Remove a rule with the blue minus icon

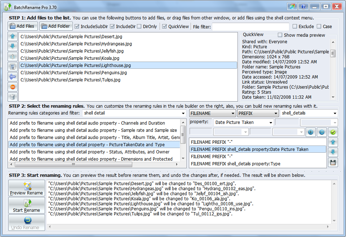tap(322, 132)
